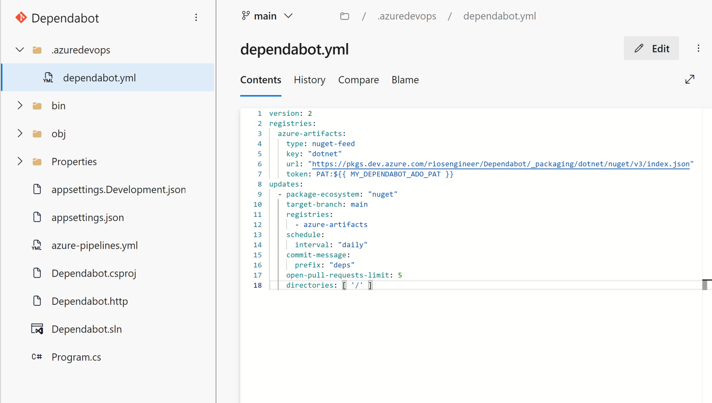712x403 pixels.
Task: Open the main branch selector dropdown
Action: point(267,15)
